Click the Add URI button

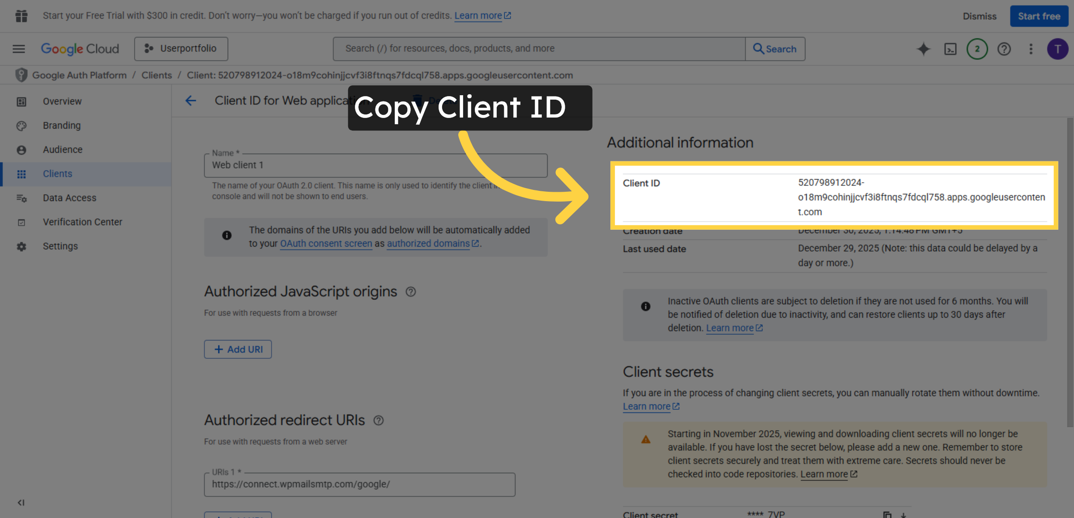click(x=238, y=349)
